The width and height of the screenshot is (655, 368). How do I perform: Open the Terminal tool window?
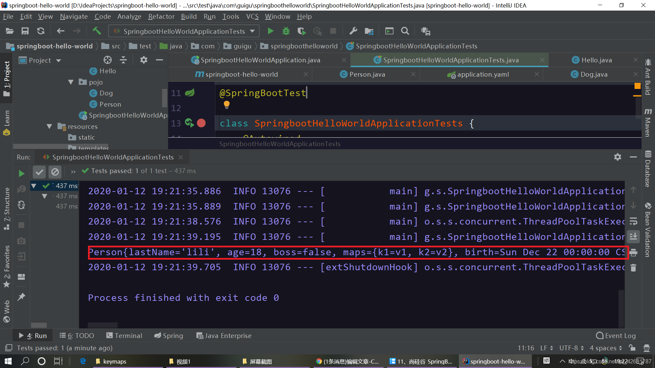point(124,336)
